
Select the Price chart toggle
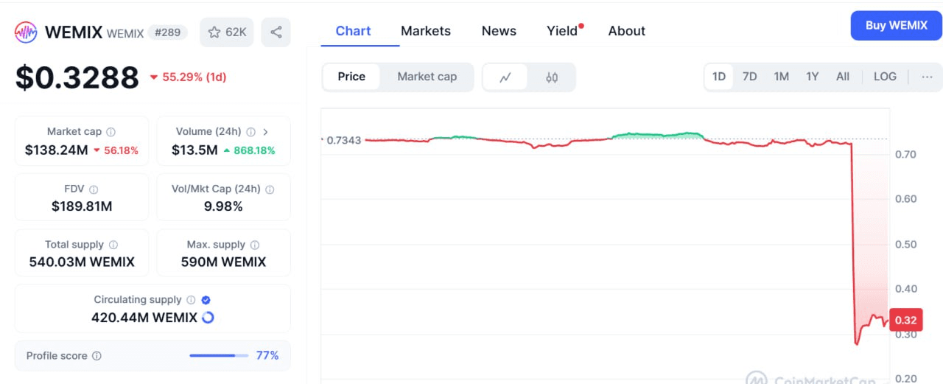[351, 77]
